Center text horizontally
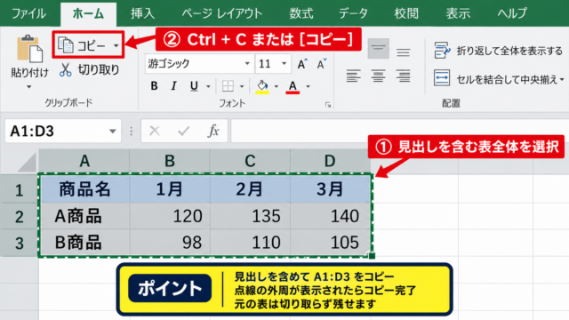Viewport: 569px width, 320px height. pos(378,76)
